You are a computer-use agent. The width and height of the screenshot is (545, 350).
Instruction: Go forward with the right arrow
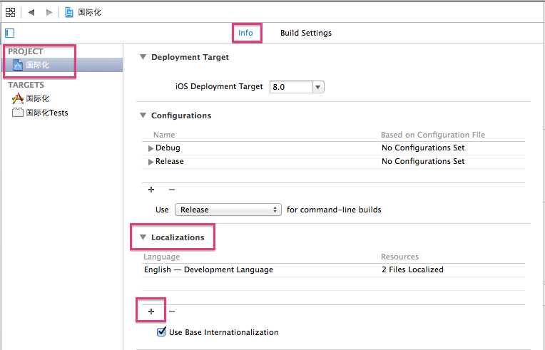click(x=49, y=13)
